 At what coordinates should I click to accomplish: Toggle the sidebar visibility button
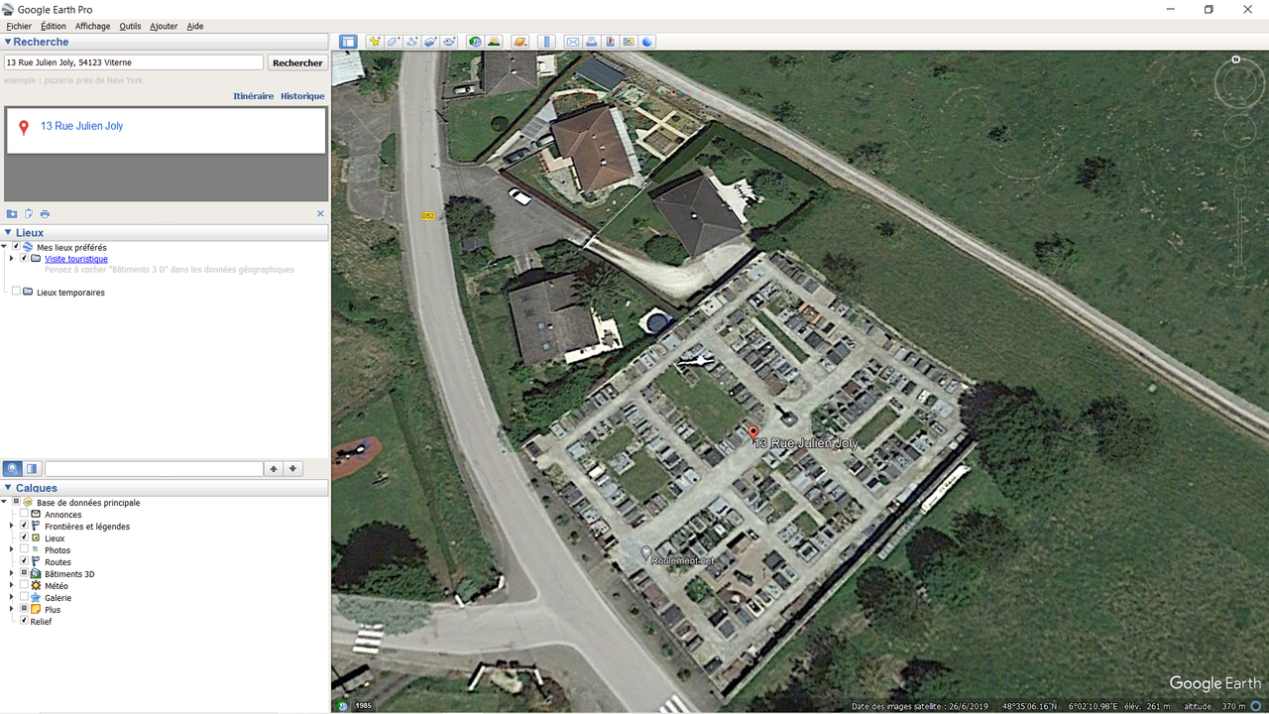point(348,42)
